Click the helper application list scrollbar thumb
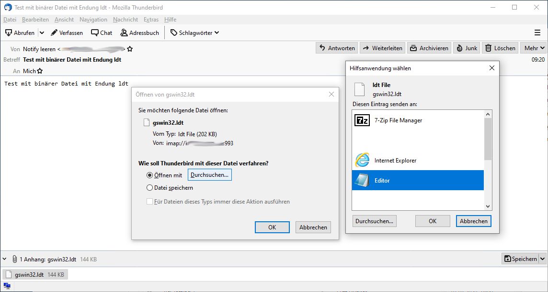 click(x=488, y=139)
